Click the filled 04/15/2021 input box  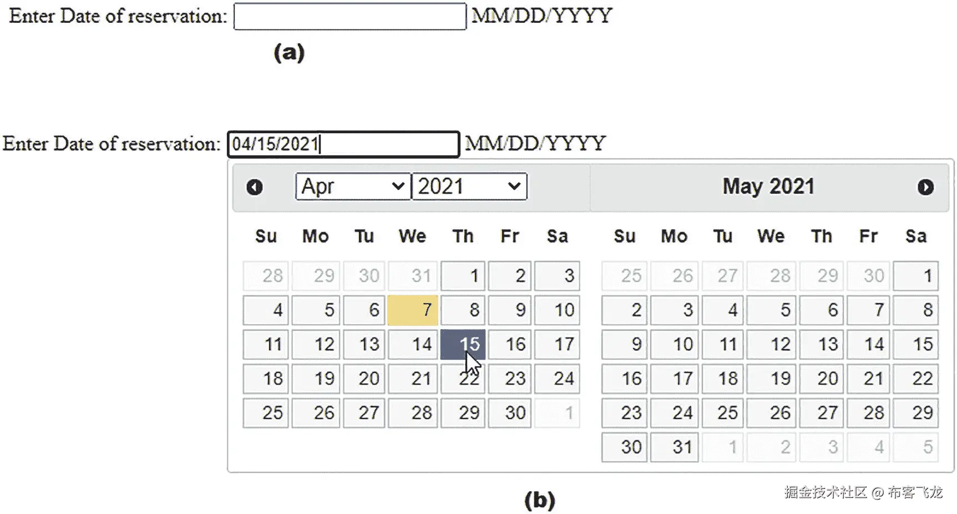pyautogui.click(x=343, y=144)
